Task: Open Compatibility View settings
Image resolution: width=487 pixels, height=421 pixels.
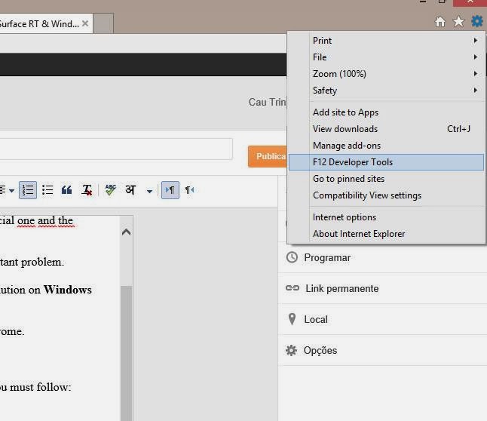Action: coord(386,195)
